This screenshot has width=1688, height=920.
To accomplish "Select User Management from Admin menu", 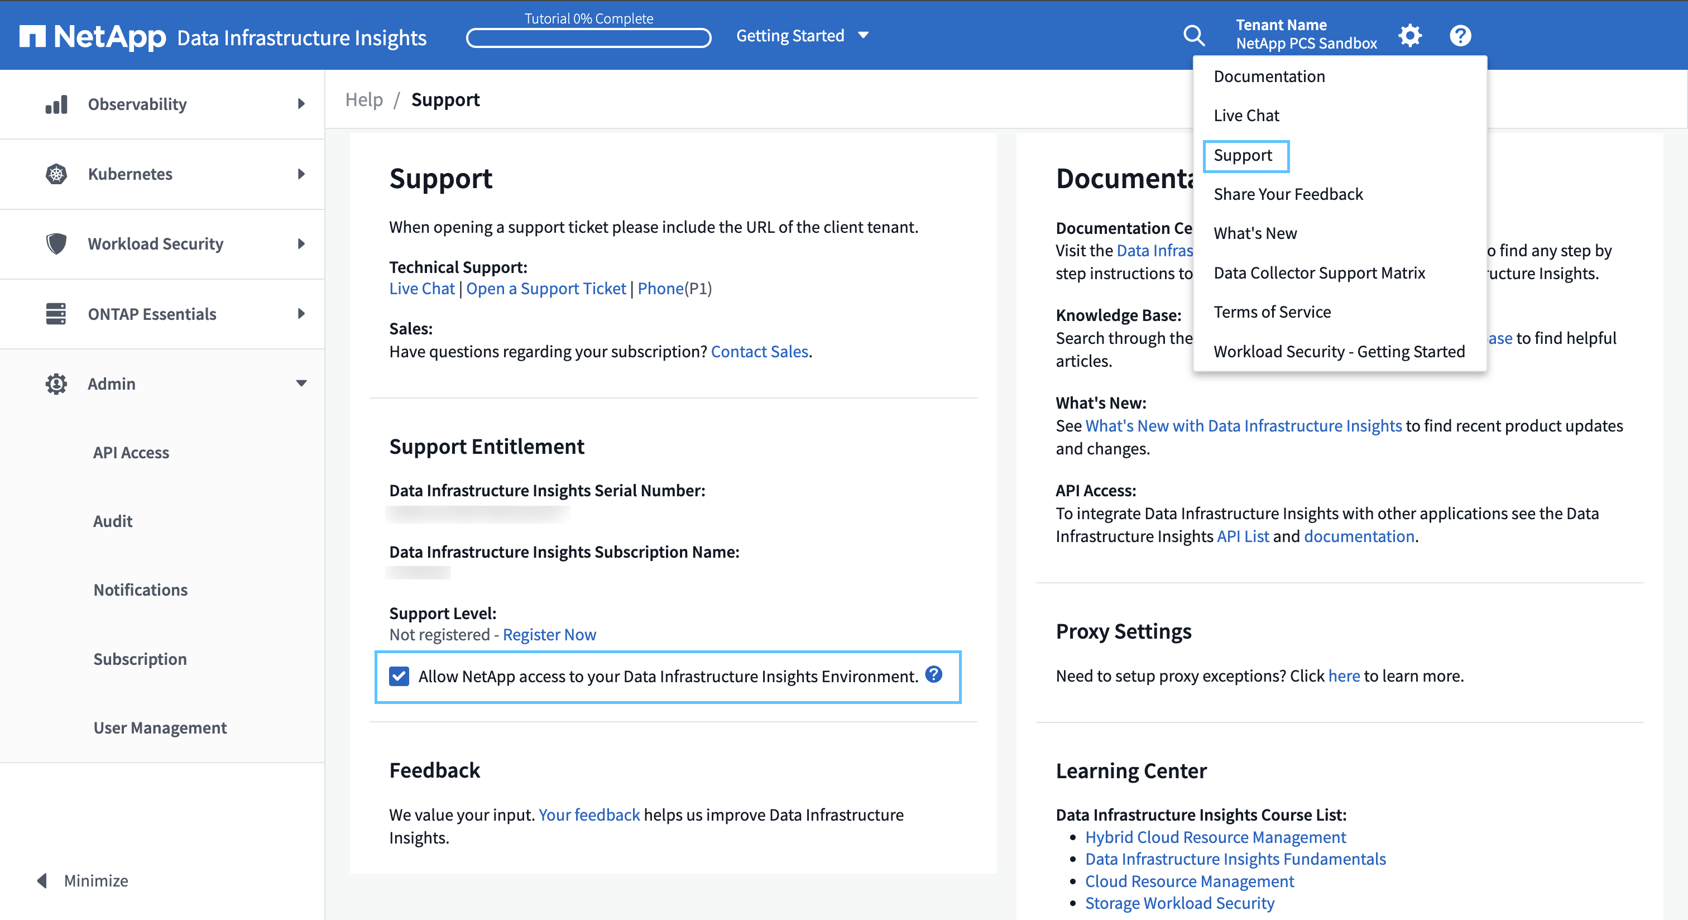I will pos(160,726).
